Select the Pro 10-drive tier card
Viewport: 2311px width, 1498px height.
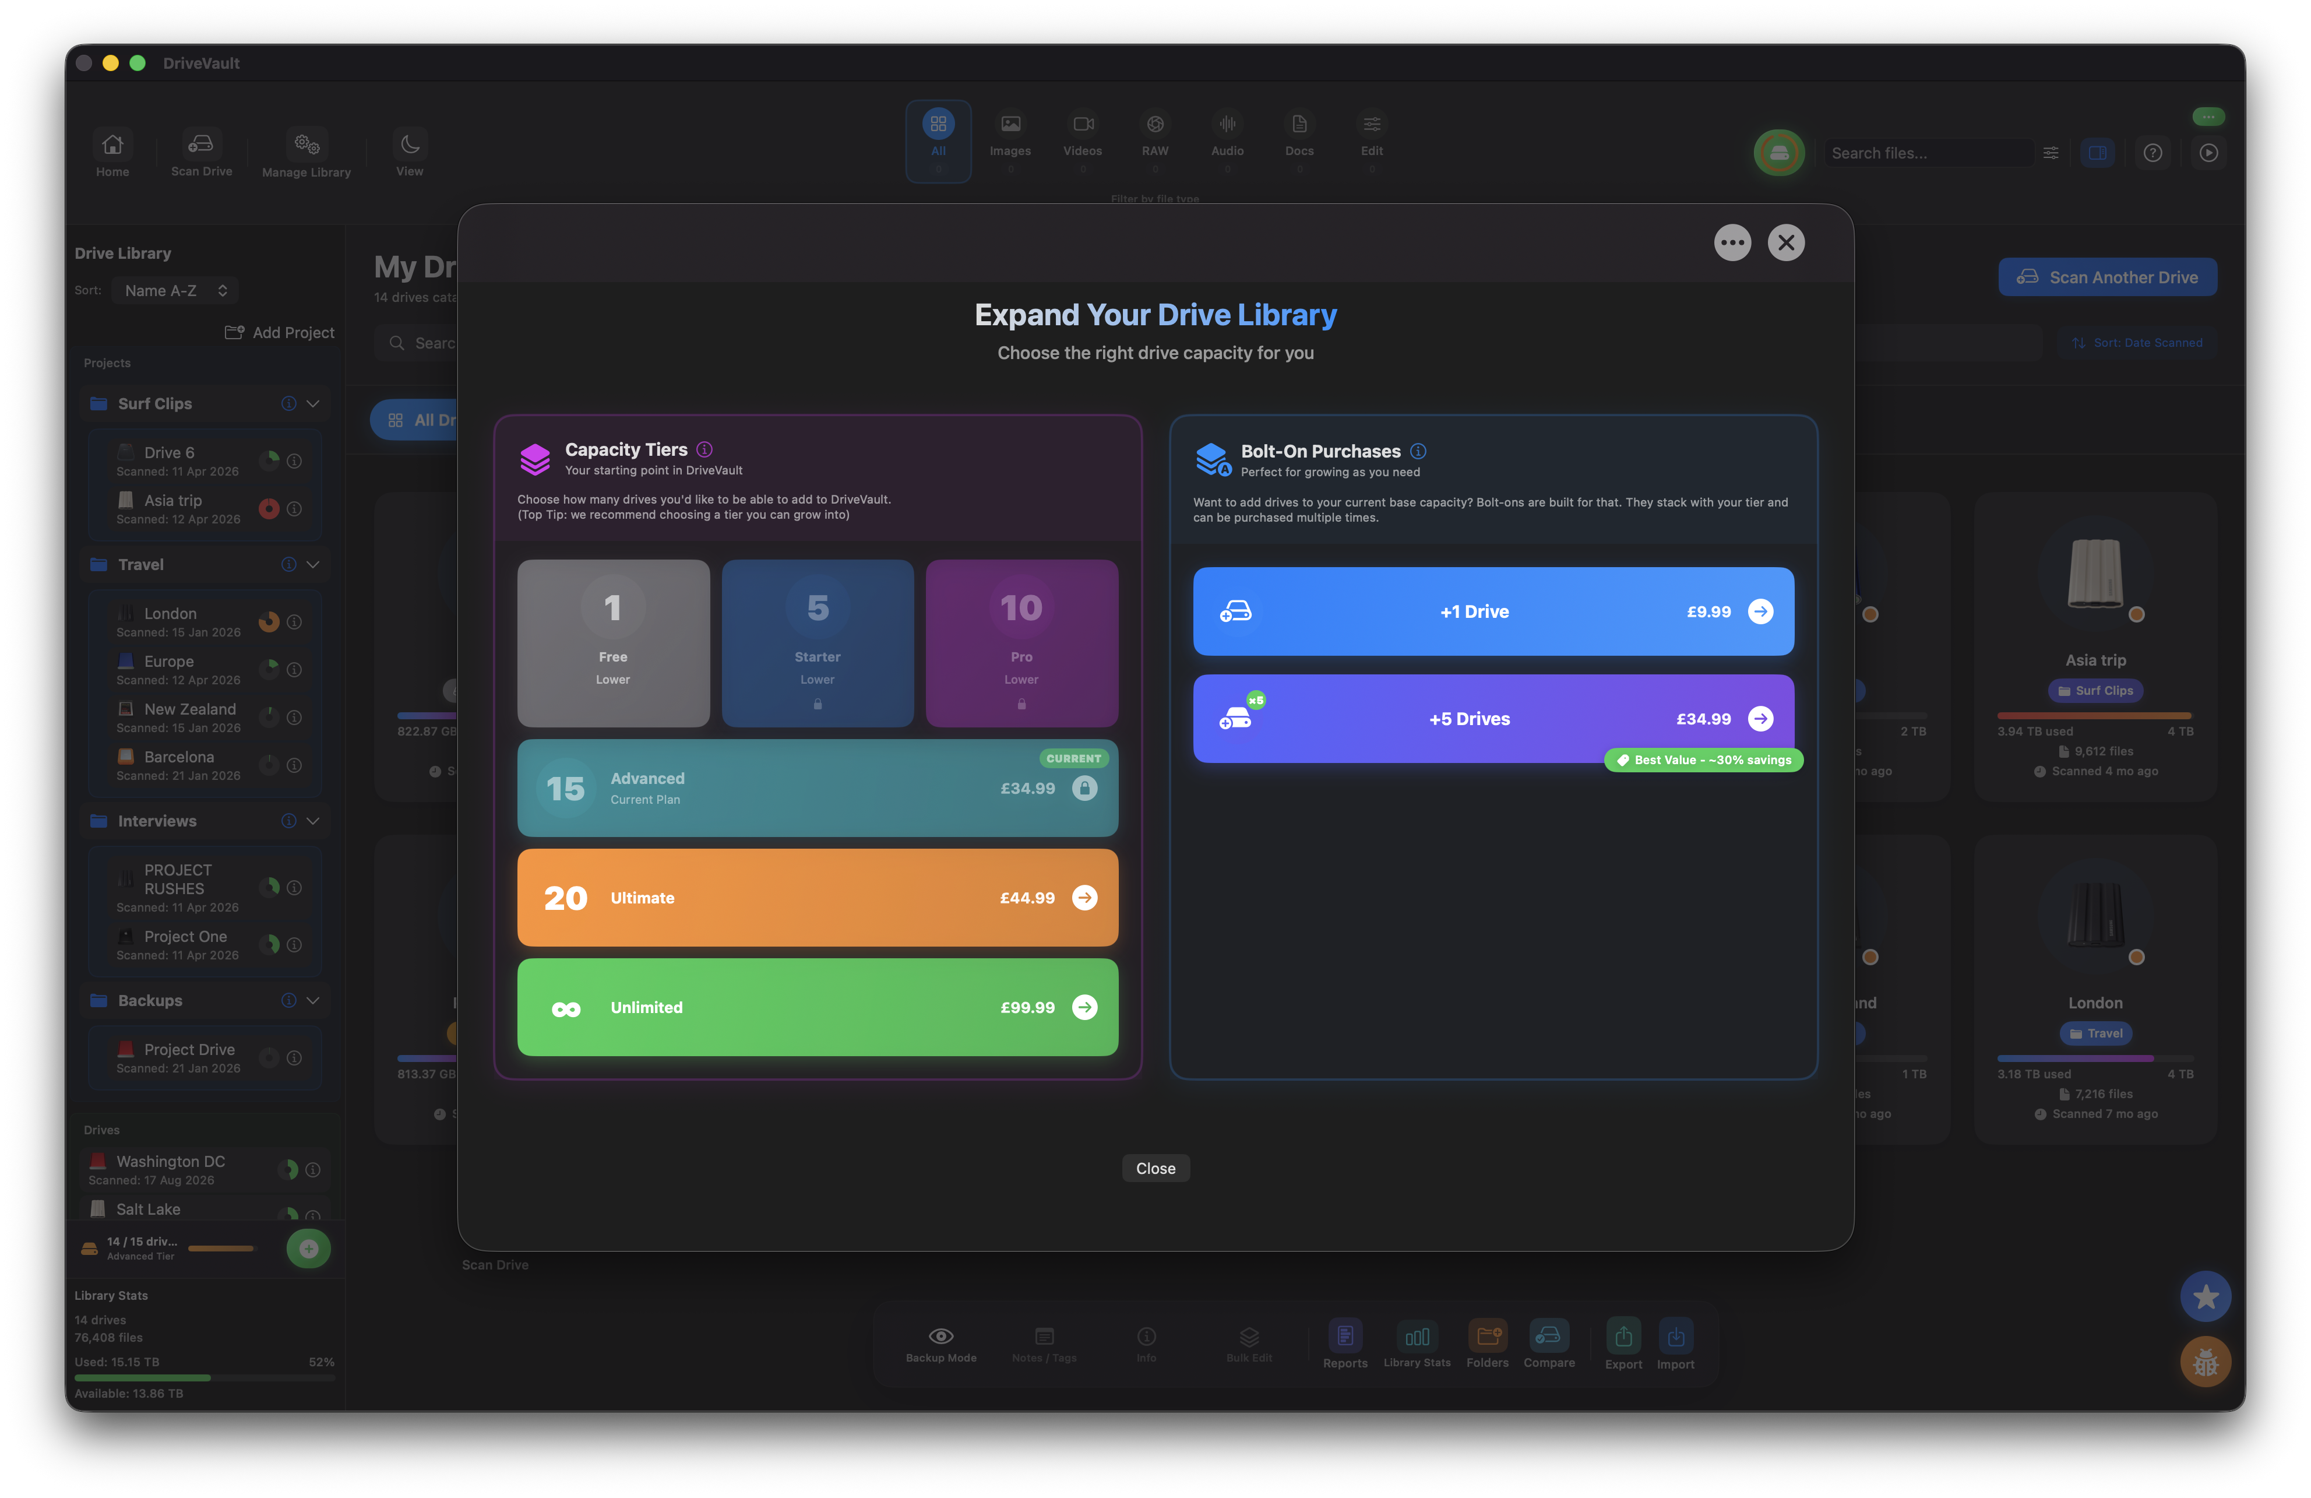coord(1021,642)
